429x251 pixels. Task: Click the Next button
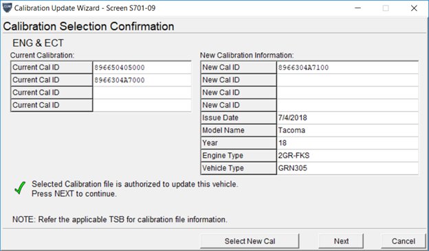[x=341, y=241]
